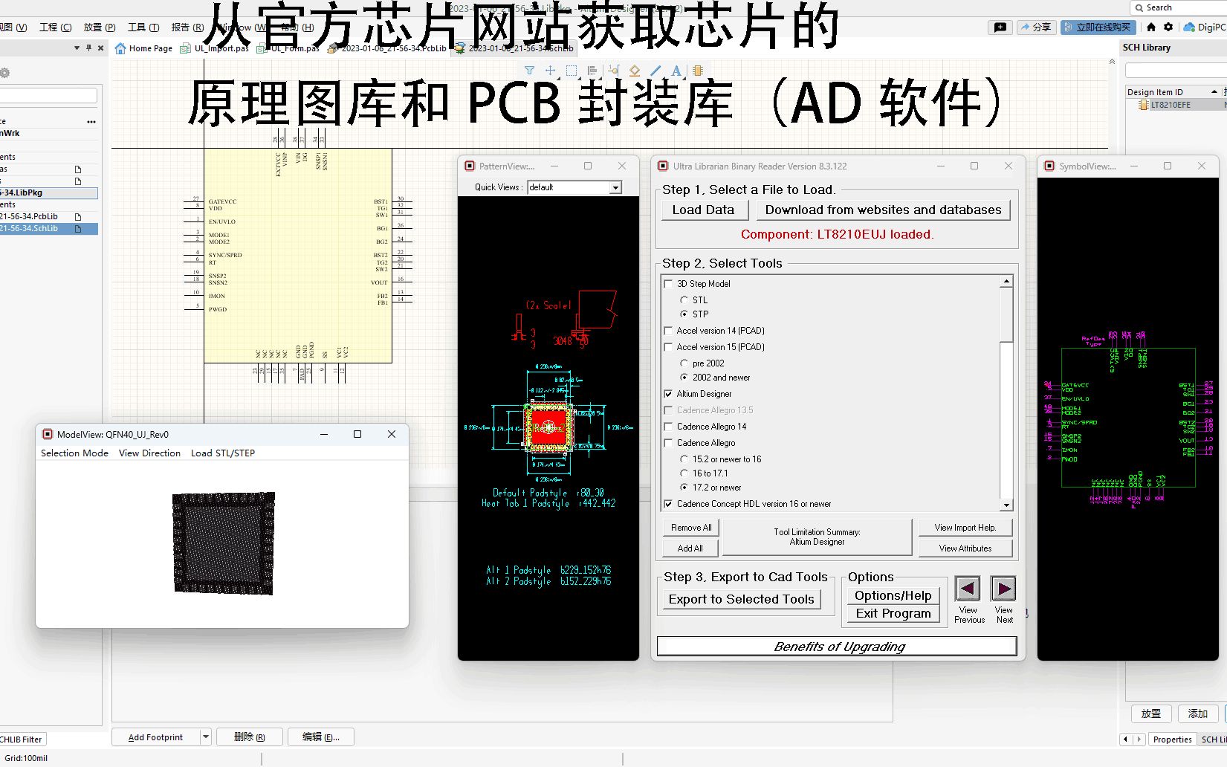1227x767 pixels.
Task: Click the DigiPCBA cloud icon
Action: click(x=1189, y=27)
